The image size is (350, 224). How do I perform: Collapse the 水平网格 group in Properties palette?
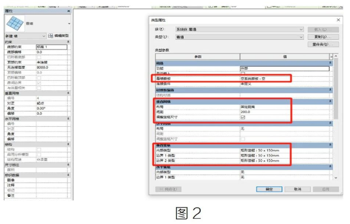tap(68, 119)
